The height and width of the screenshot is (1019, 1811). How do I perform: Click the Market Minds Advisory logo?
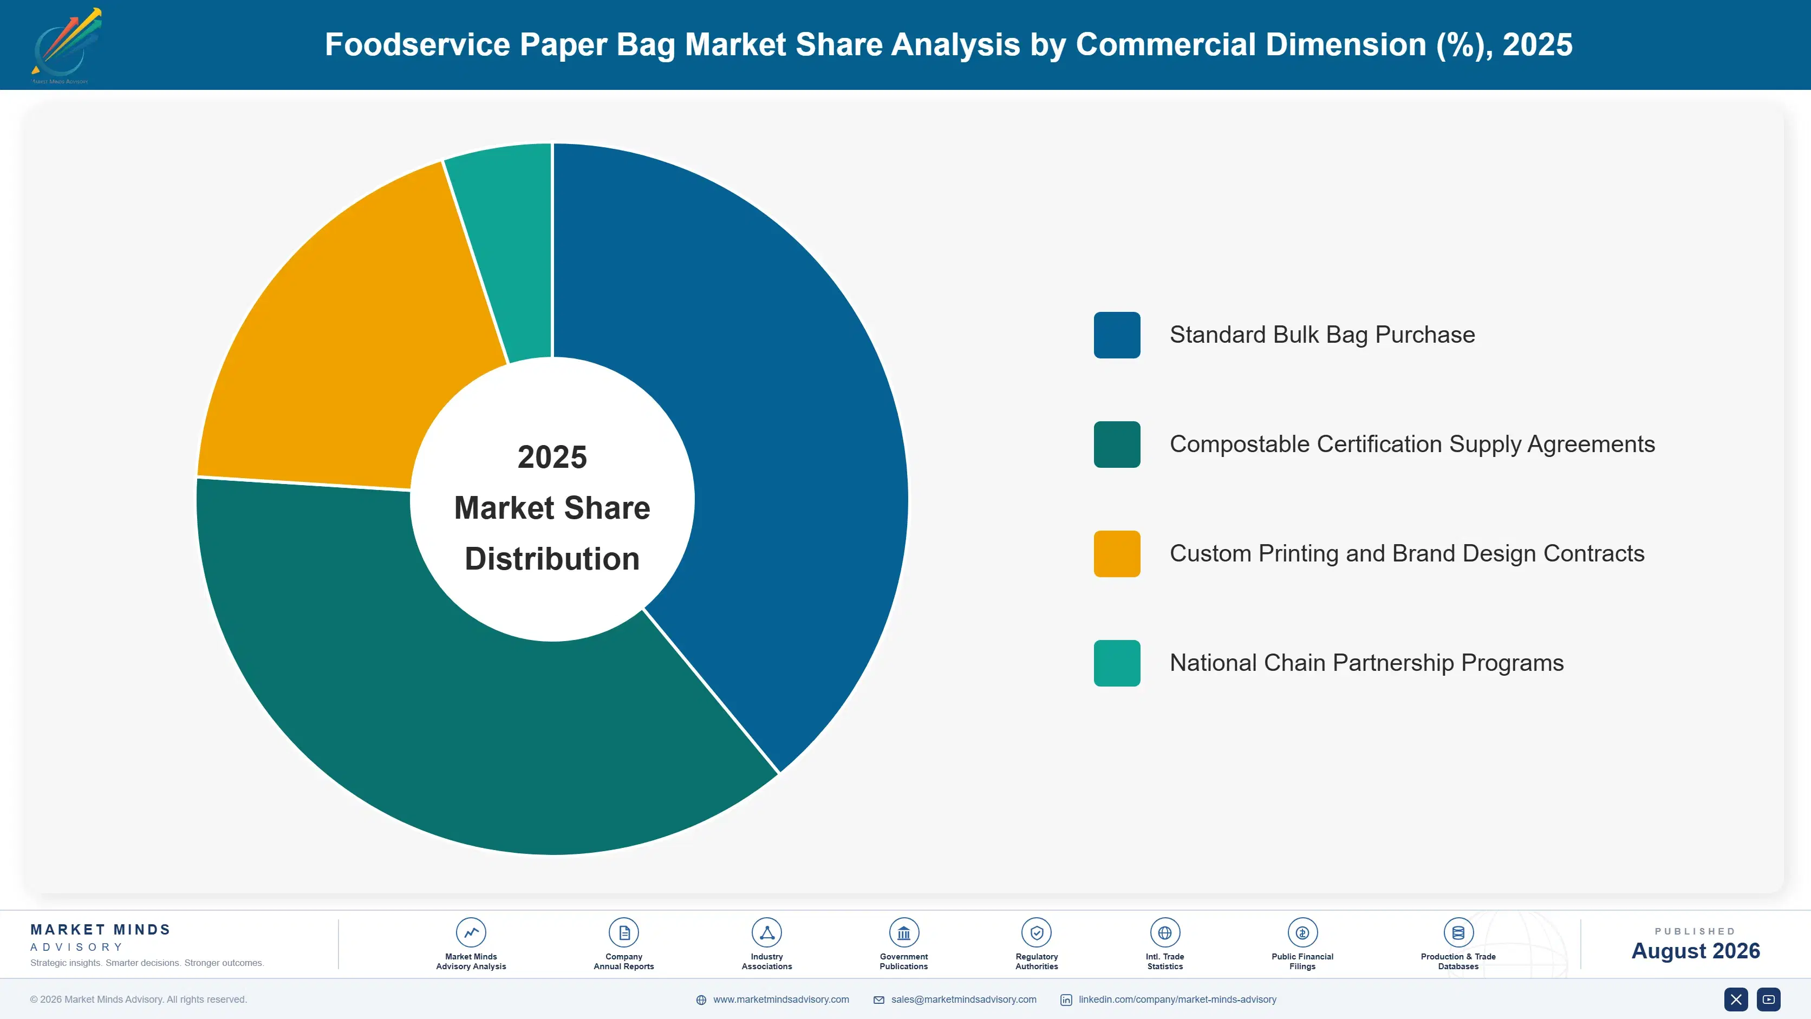pos(66,45)
